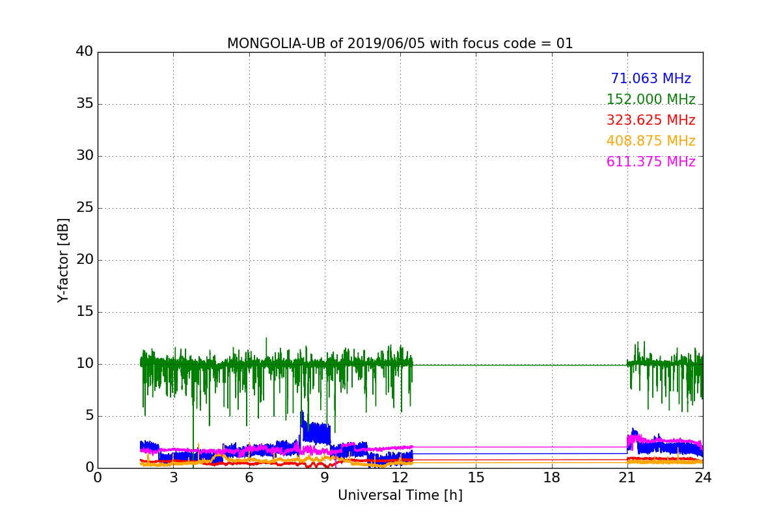Click the y-axis tick label 10
The height and width of the screenshot is (520, 781).
click(85, 364)
